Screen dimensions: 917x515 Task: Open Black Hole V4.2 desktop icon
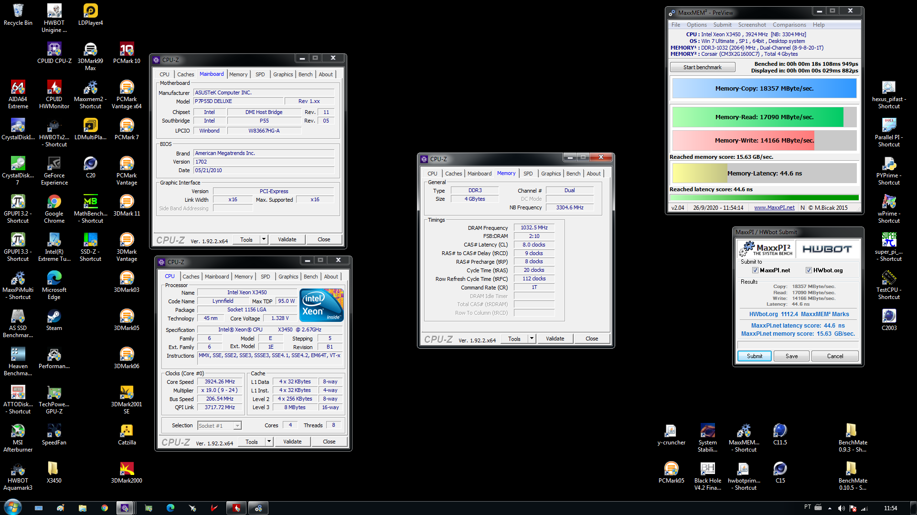(707, 476)
